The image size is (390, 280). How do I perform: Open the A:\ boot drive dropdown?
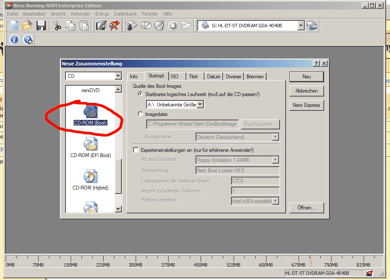[200, 105]
